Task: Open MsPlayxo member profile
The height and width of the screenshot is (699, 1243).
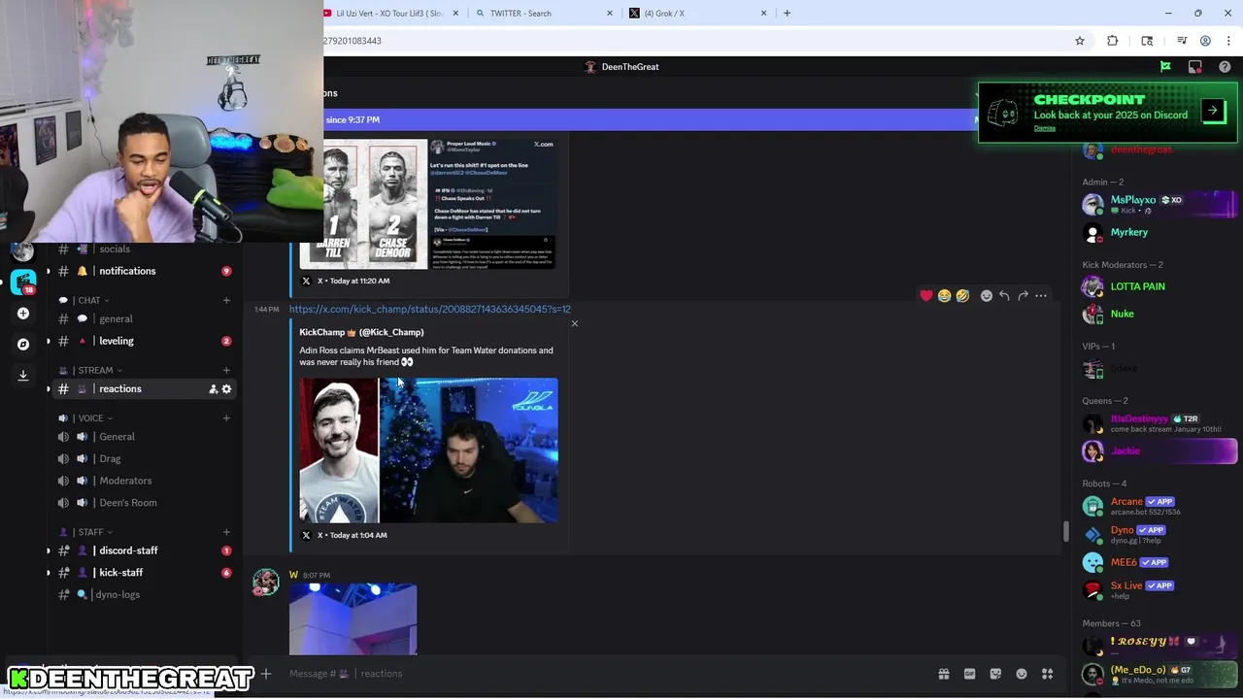Action: pyautogui.click(x=1158, y=205)
